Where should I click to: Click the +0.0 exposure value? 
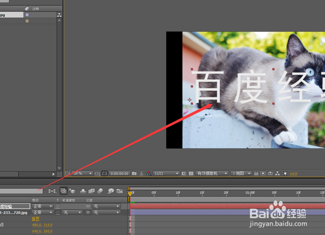[x=293, y=173]
